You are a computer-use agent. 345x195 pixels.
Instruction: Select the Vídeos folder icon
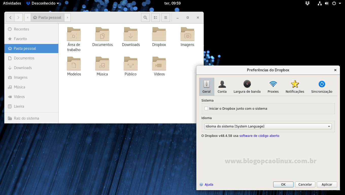point(159,63)
